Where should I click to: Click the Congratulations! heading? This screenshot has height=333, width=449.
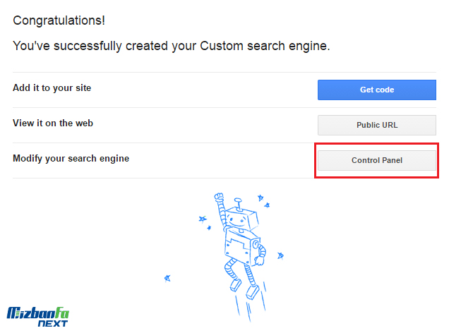(x=59, y=20)
